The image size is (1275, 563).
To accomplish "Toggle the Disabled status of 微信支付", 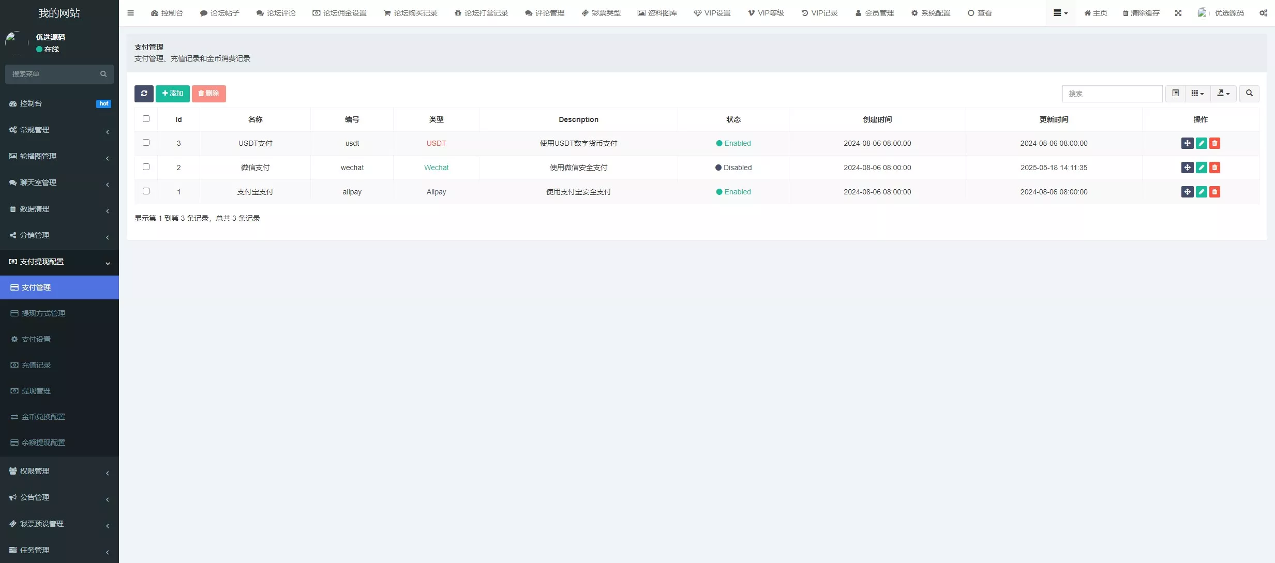I will 733,168.
